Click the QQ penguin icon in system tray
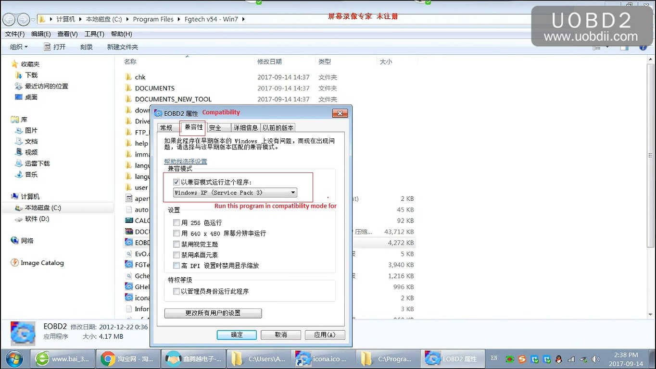This screenshot has width=656, height=369. pos(559,359)
